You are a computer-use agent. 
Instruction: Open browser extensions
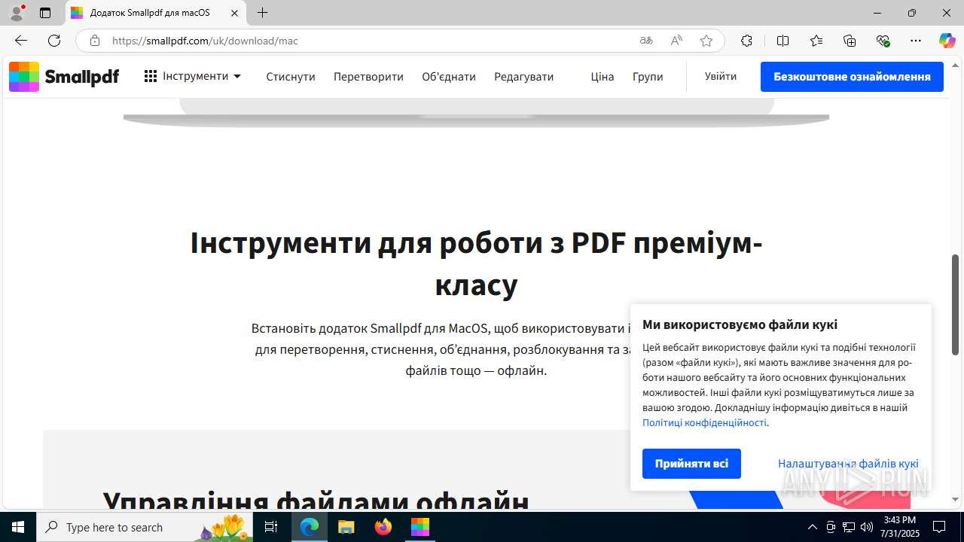click(x=746, y=41)
